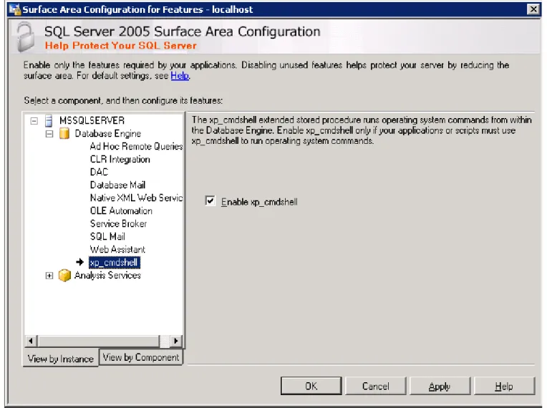Screen dimensions: 547x408
Task: Select Service Broker in the tree
Action: click(x=118, y=224)
